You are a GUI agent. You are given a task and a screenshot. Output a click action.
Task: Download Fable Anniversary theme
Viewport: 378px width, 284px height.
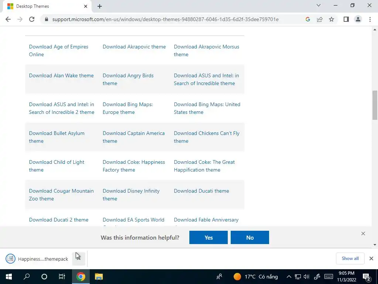206,220
